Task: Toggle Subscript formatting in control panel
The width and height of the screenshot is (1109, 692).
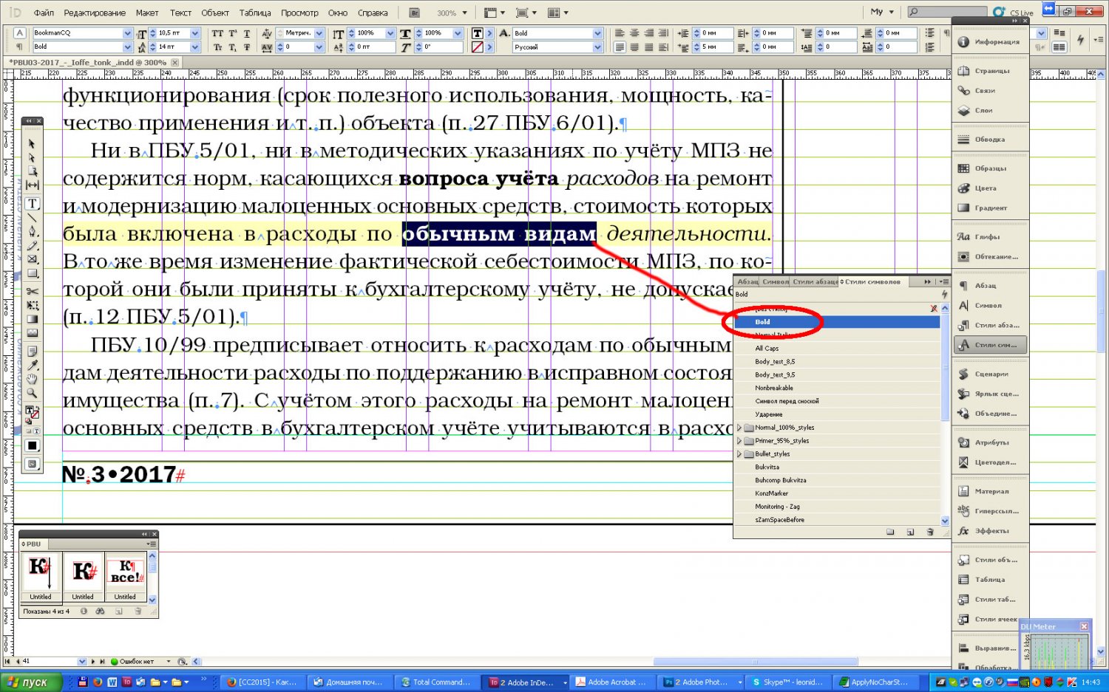Action: coord(232,47)
